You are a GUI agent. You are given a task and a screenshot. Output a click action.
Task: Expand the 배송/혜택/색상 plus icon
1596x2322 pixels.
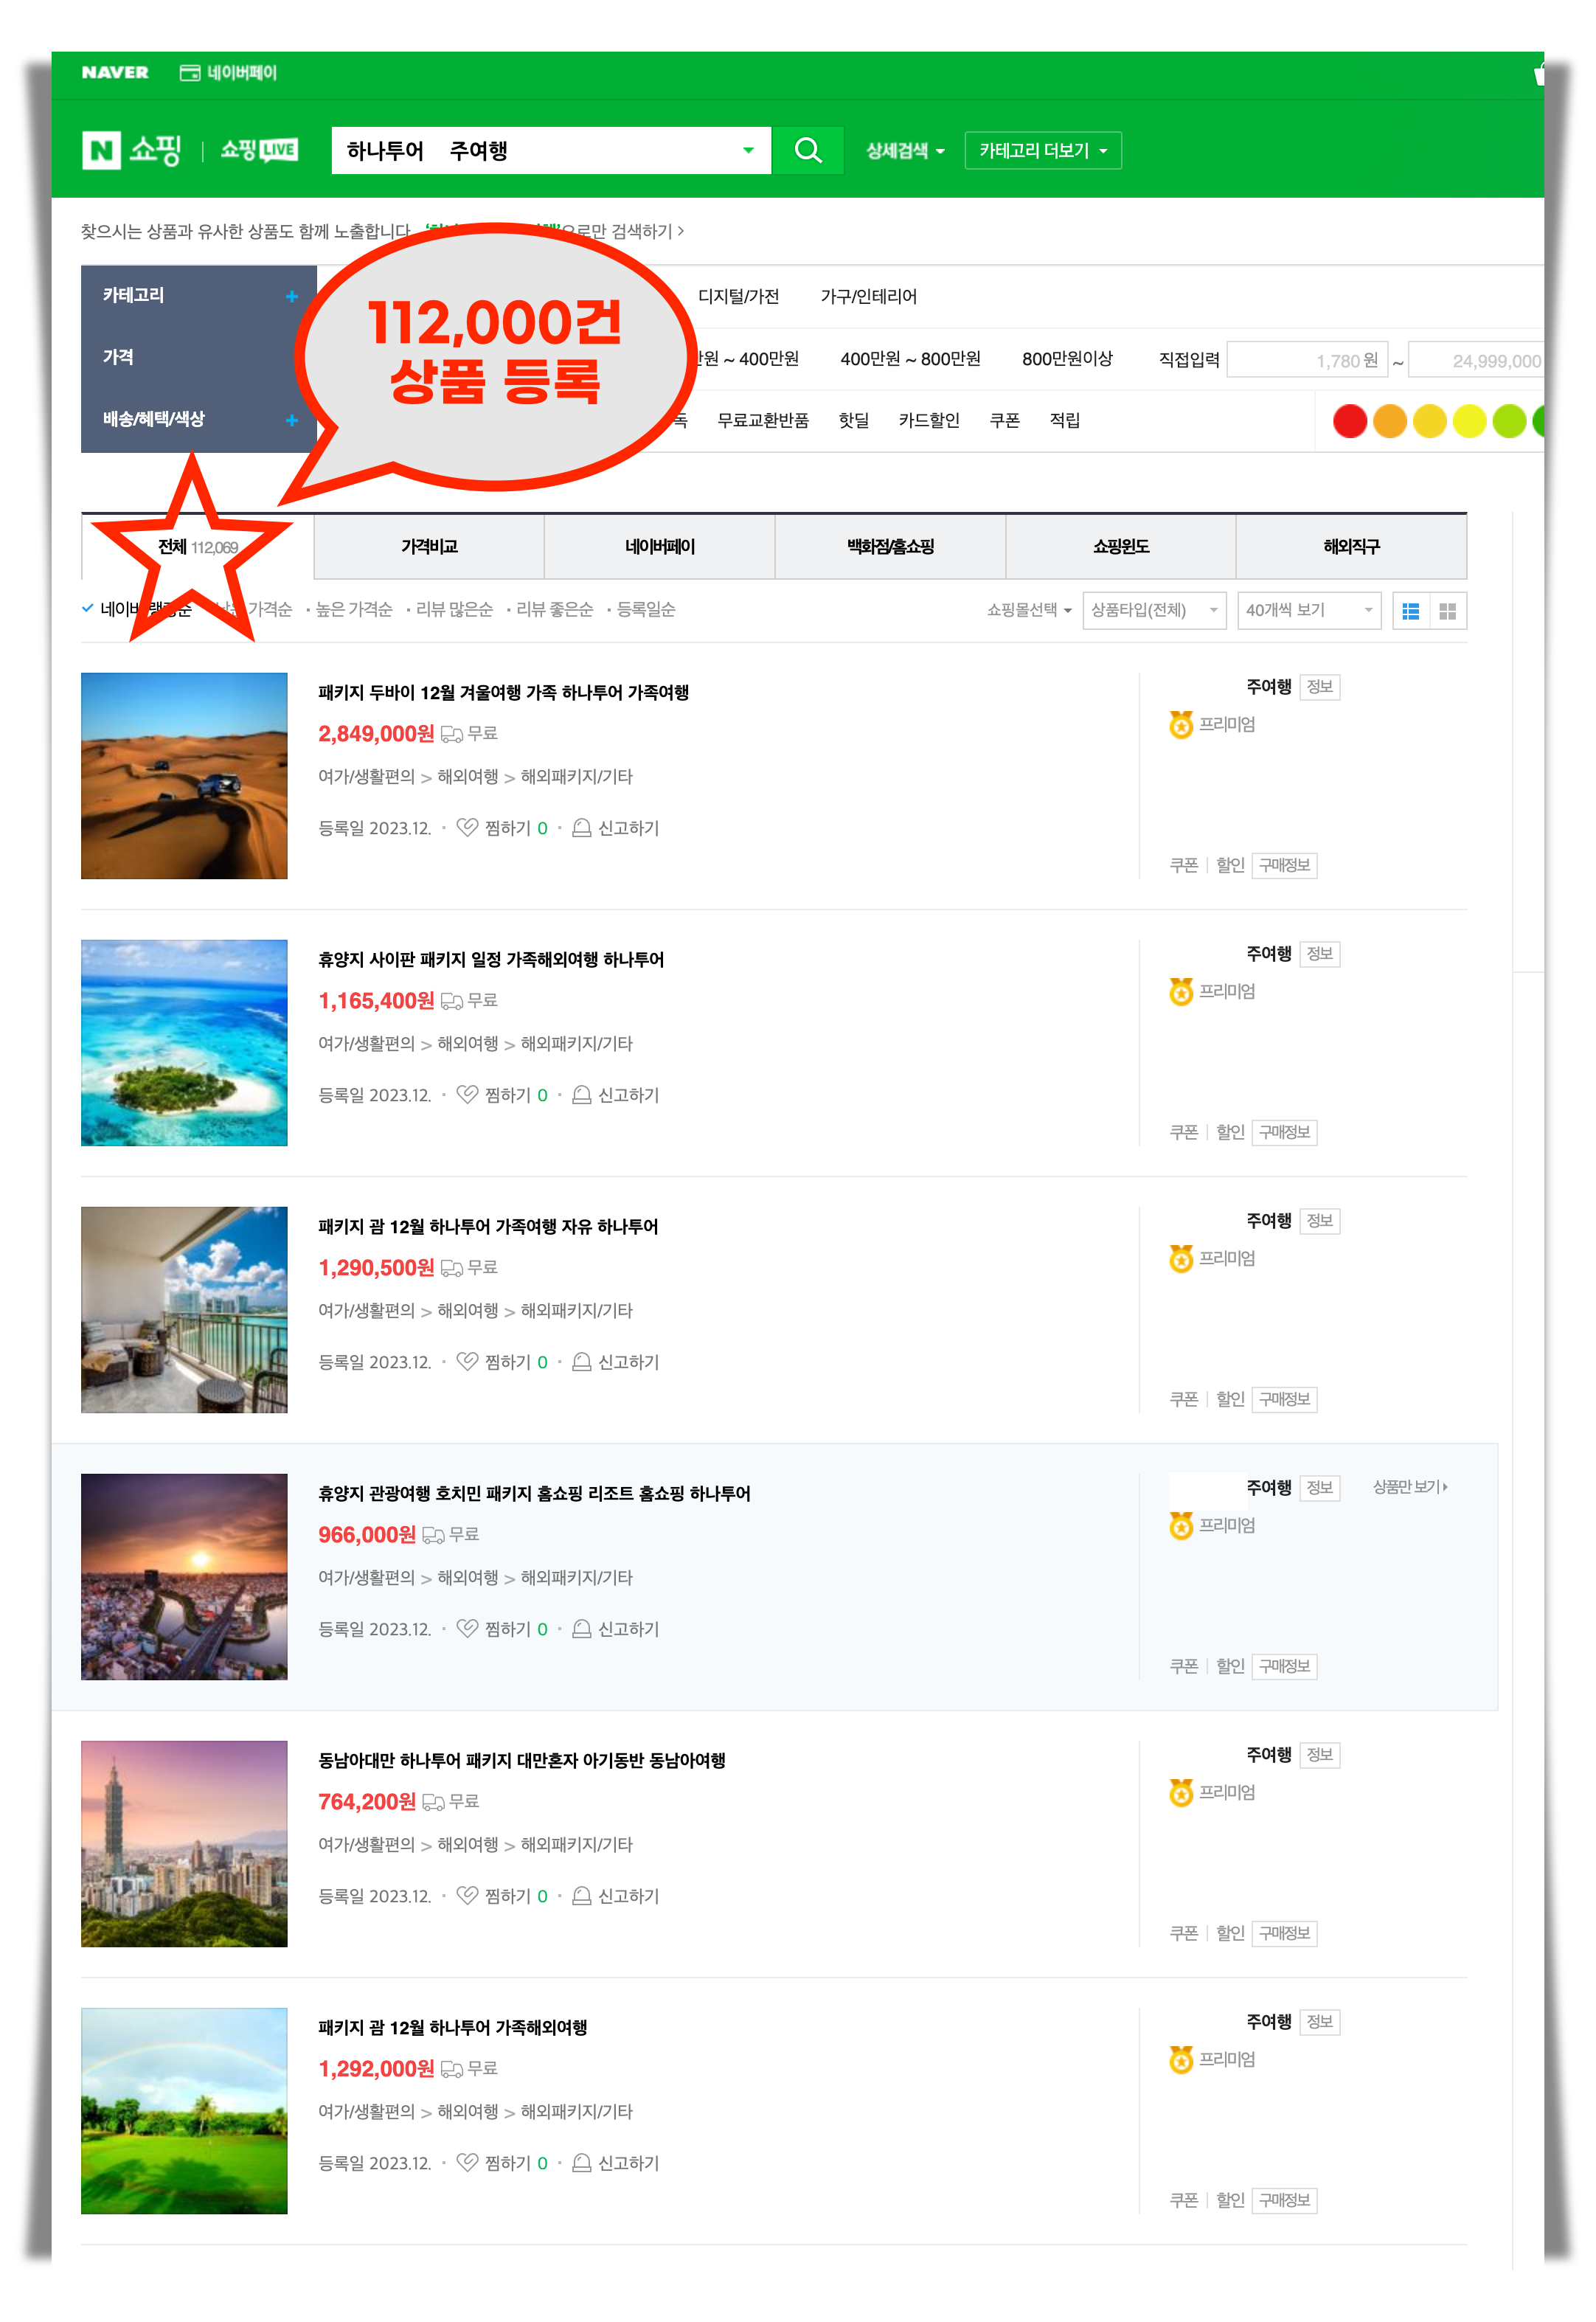click(292, 420)
